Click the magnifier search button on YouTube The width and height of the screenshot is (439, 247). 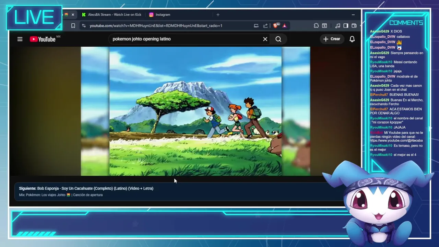tap(278, 39)
